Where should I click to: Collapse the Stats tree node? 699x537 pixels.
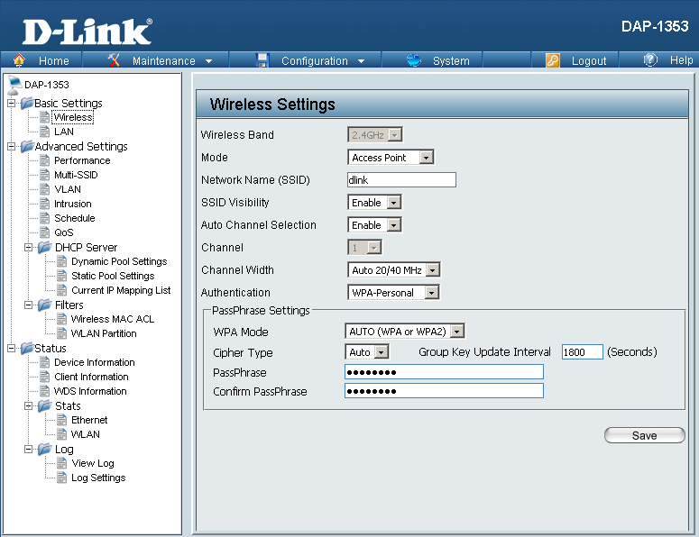tap(29, 406)
